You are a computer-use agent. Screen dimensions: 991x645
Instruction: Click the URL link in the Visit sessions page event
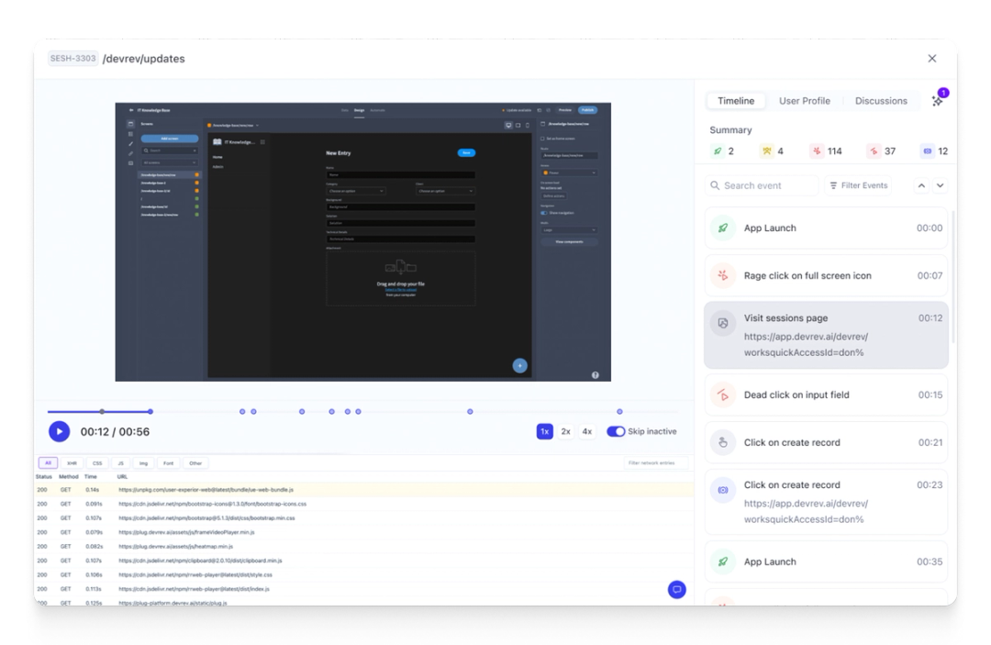[x=806, y=344]
